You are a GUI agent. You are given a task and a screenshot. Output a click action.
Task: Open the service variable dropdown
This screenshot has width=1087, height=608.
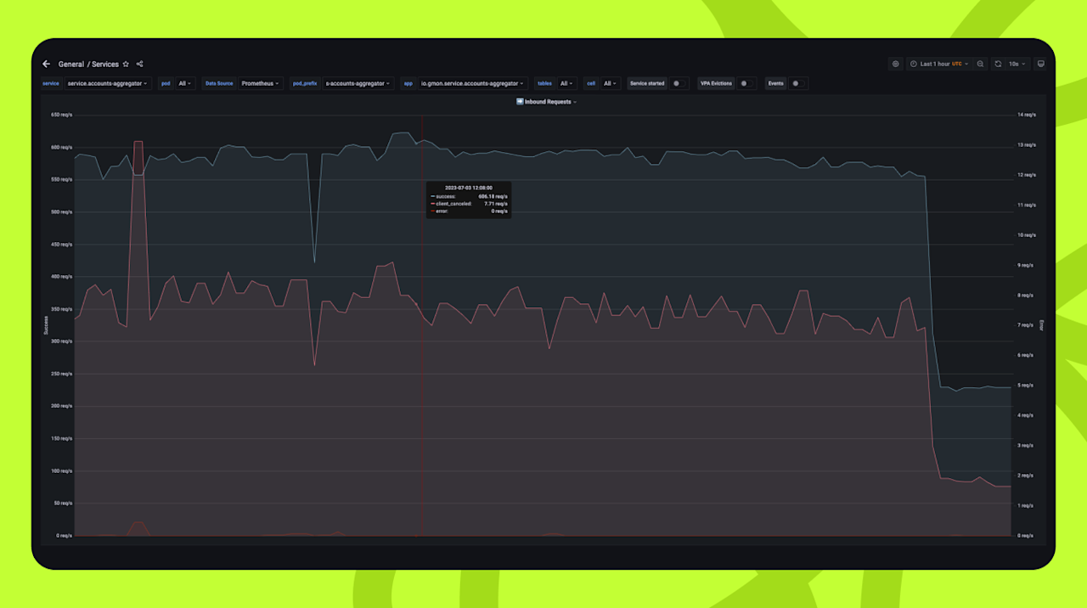[108, 83]
